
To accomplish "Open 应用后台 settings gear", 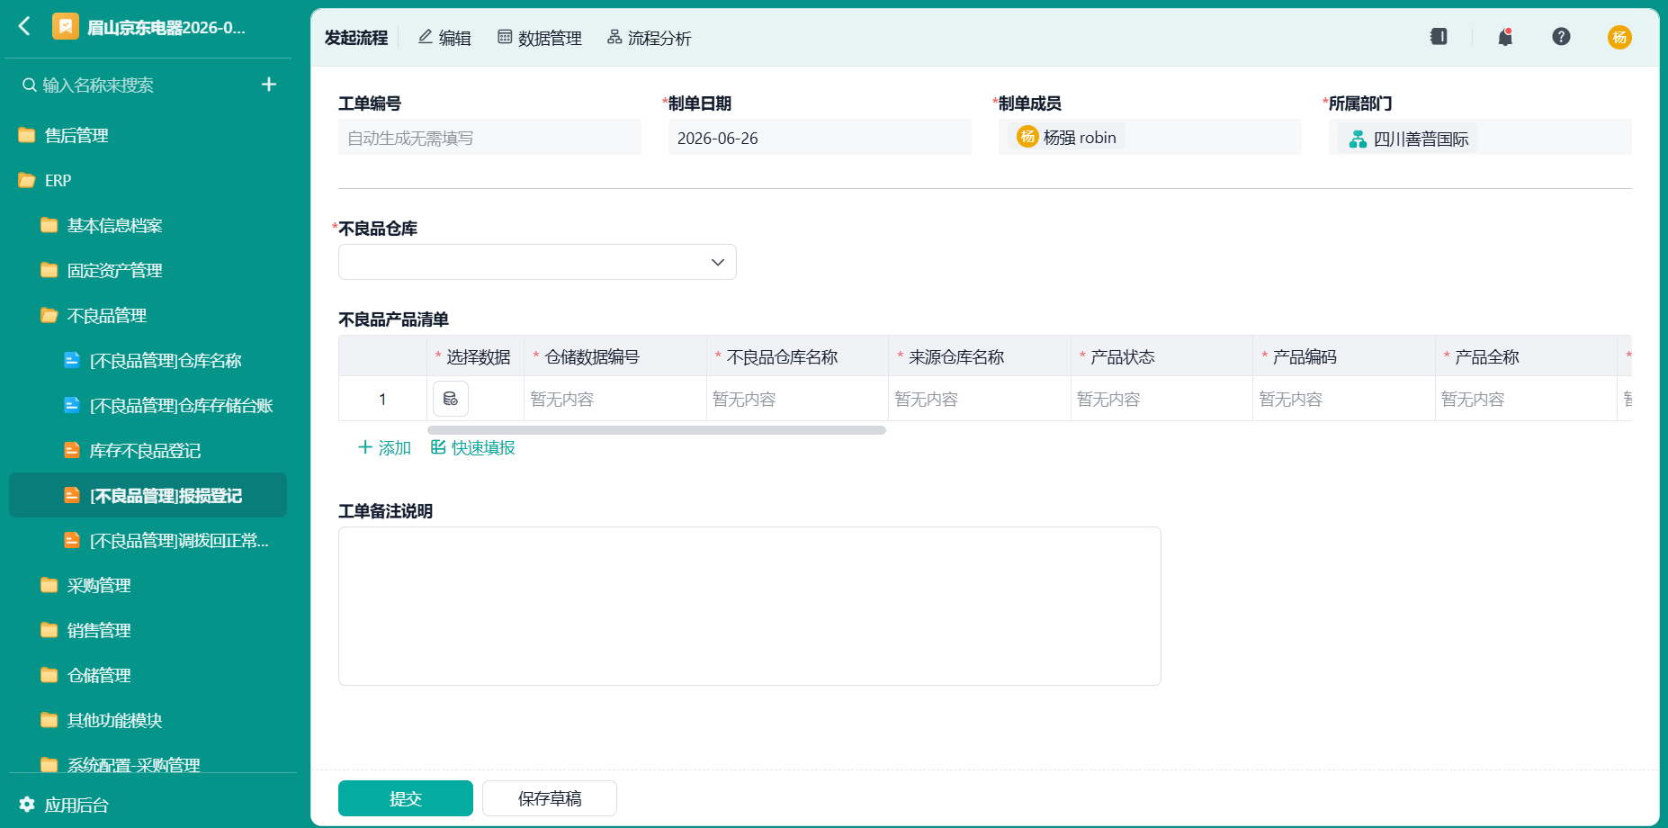I will (x=27, y=805).
